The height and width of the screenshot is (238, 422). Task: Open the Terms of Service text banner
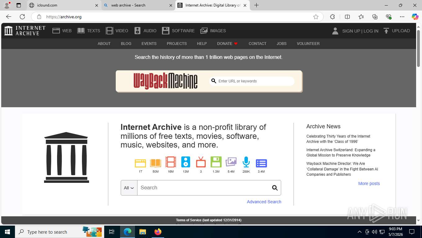tap(209, 220)
